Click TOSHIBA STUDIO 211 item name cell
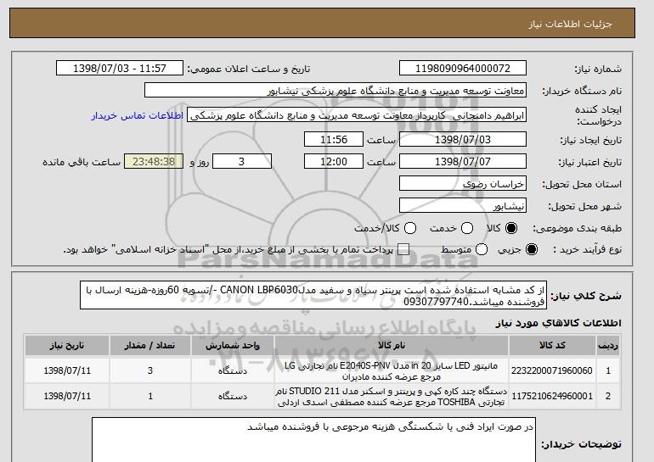654x462 pixels. coord(392,396)
